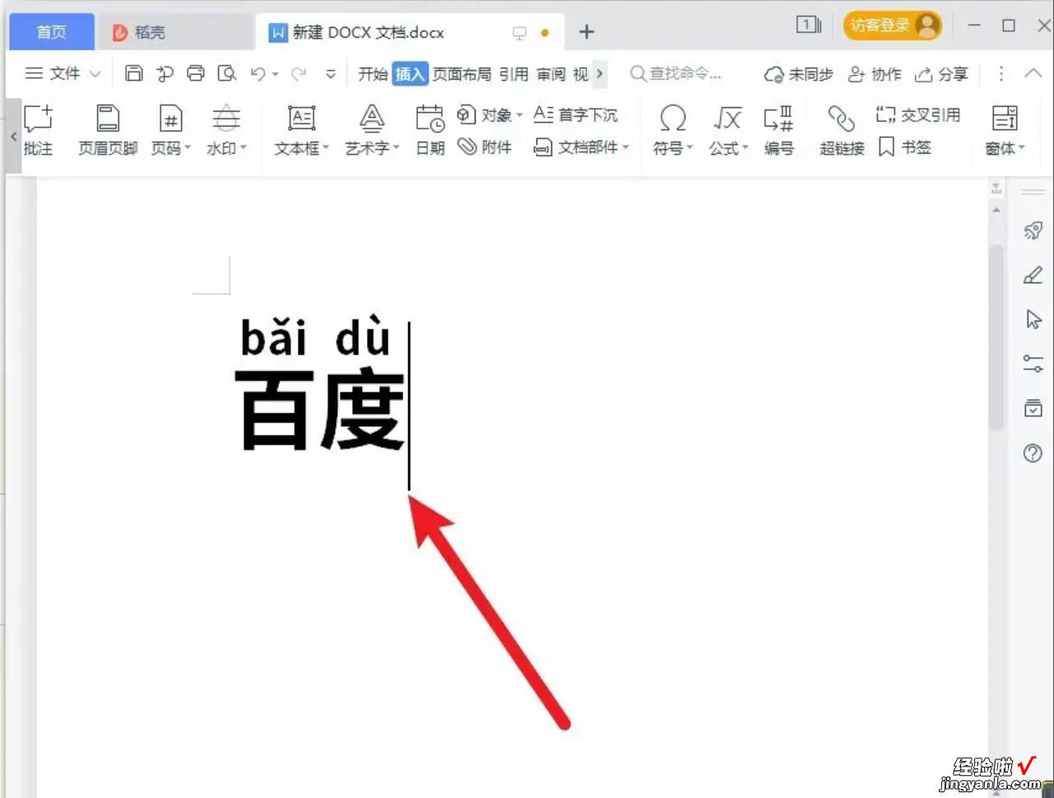Open the 审阅 ribbon tab
The width and height of the screenshot is (1054, 798).
551,74
